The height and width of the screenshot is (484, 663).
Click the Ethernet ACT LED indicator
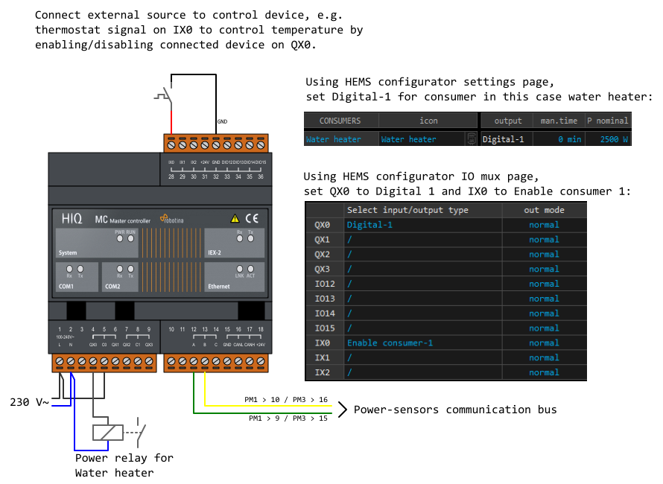pyautogui.click(x=251, y=269)
